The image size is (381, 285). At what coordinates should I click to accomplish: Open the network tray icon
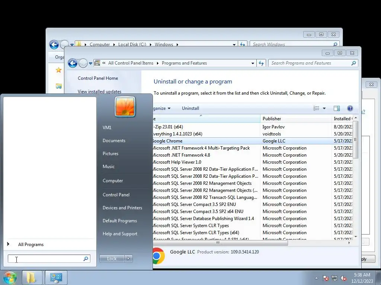[x=334, y=278]
